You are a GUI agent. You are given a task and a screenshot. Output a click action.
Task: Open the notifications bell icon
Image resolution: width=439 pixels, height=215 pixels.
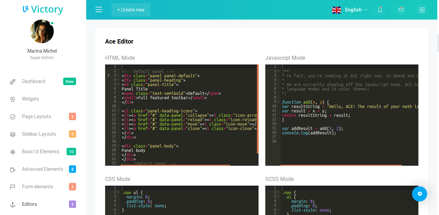[x=380, y=10]
